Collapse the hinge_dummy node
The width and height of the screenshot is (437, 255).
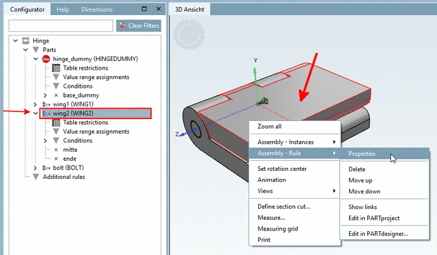[x=36, y=59]
